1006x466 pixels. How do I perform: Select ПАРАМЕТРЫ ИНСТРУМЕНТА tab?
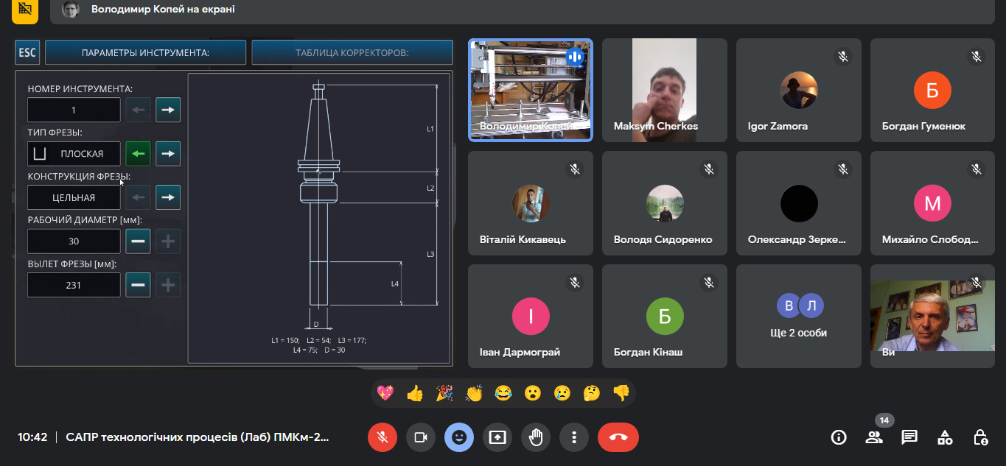pyautogui.click(x=145, y=53)
